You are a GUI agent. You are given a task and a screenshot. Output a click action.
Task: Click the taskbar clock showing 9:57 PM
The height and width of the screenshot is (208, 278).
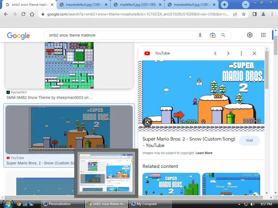(266, 204)
